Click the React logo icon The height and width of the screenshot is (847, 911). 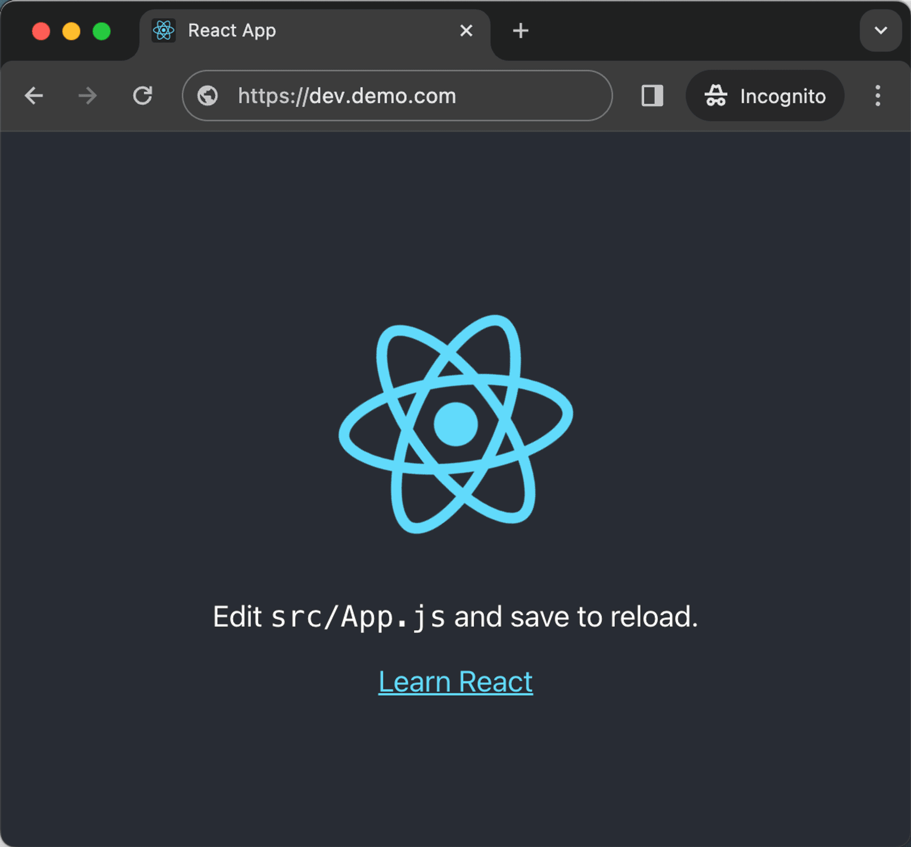click(455, 431)
